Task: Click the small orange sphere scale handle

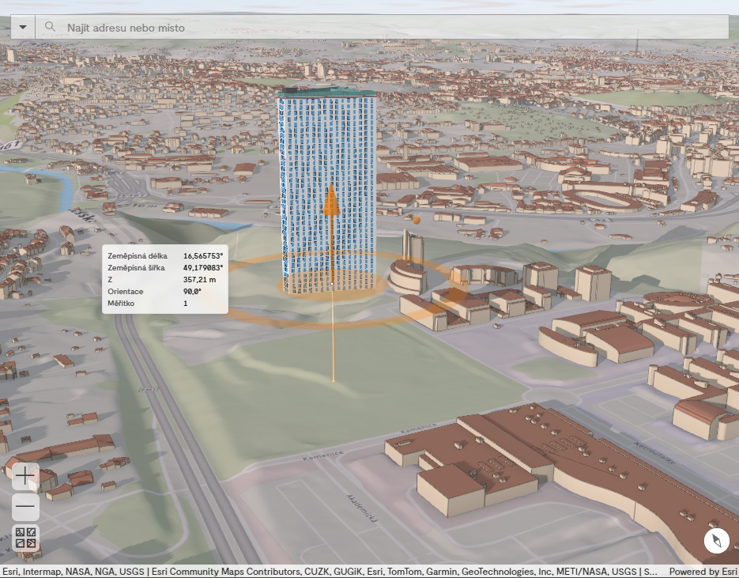Action: [416, 221]
